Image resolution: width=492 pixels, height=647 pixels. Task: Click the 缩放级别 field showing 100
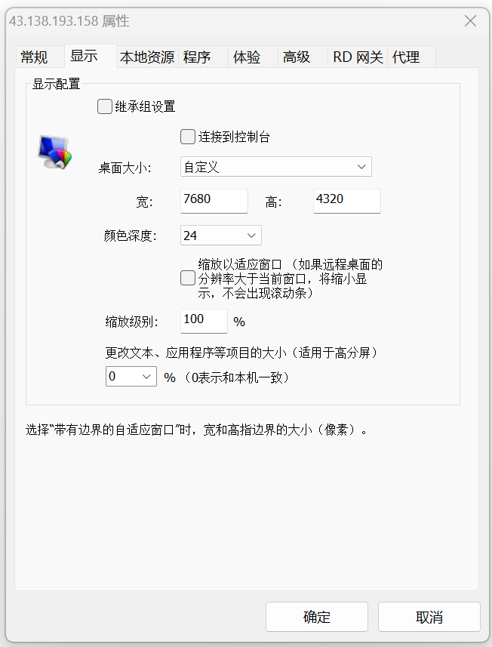click(x=204, y=321)
